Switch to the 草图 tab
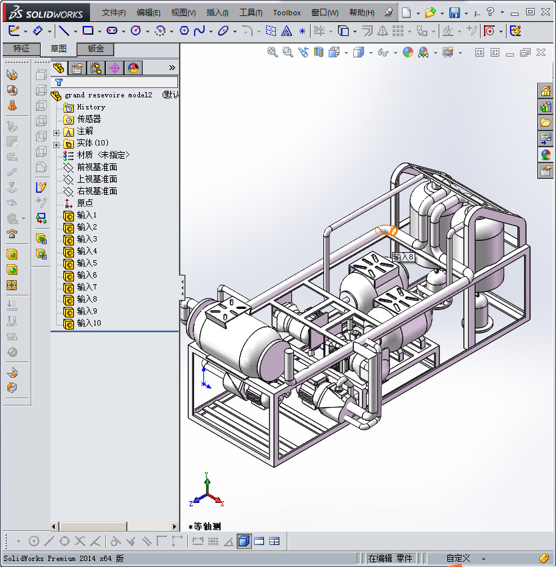This screenshot has width=556, height=567. tap(58, 49)
